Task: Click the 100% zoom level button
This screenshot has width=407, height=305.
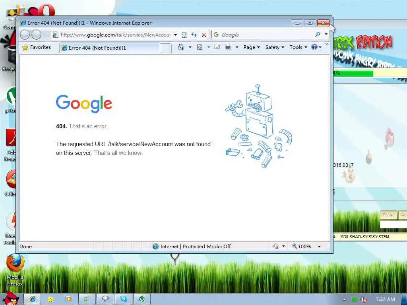Action: [x=301, y=246]
